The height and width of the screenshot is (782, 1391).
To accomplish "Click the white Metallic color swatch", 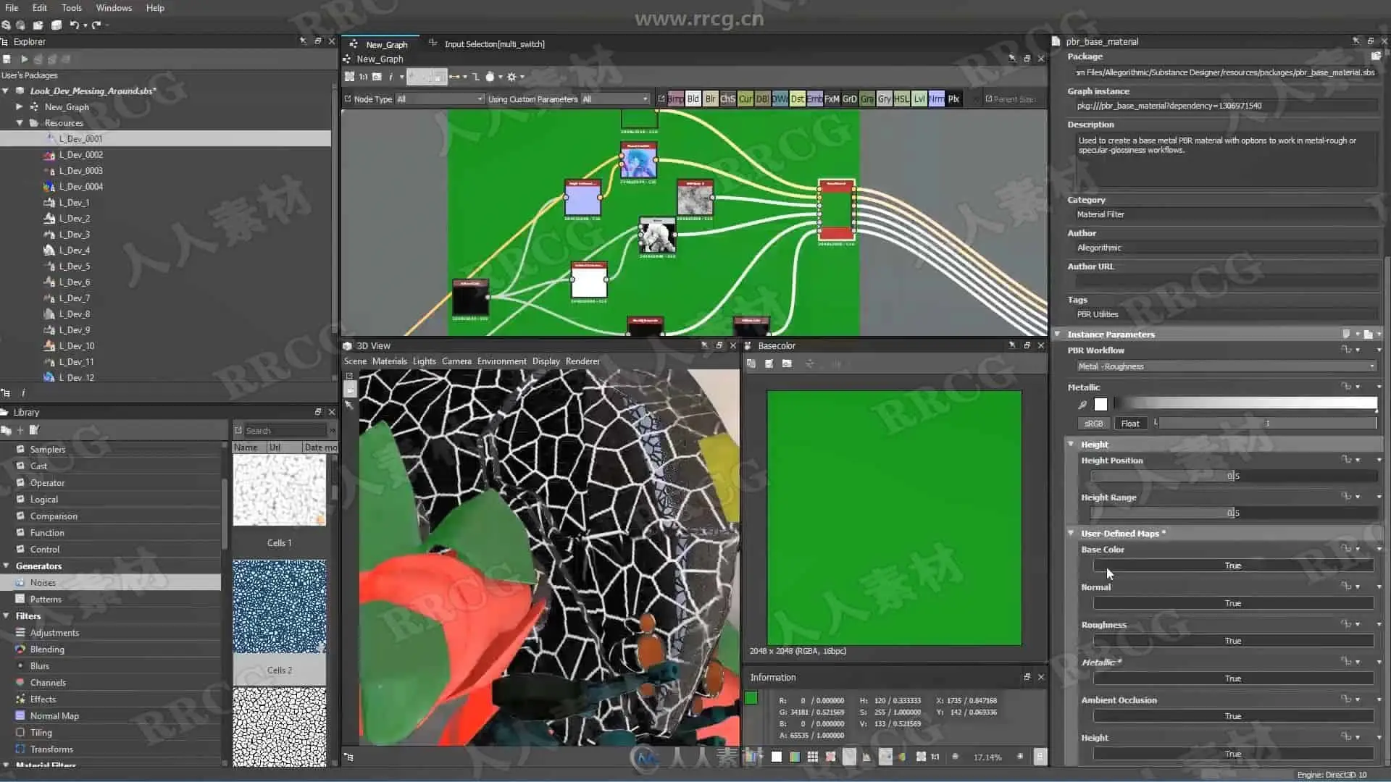I will [1100, 405].
